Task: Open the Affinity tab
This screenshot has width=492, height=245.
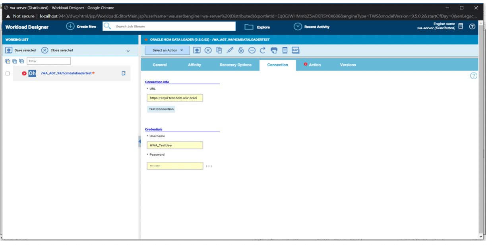Action: click(194, 65)
